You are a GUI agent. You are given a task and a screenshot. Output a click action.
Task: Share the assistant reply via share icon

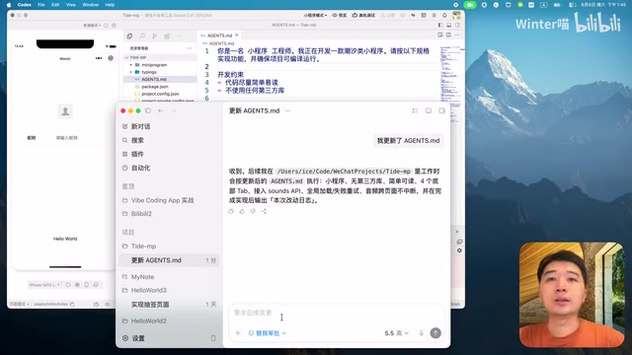(x=264, y=211)
